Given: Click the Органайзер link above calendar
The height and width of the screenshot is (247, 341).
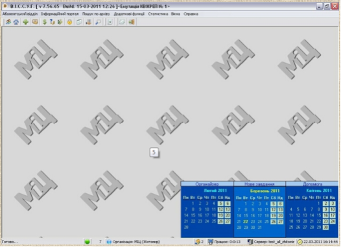Looking at the screenshot, I should tap(207, 184).
